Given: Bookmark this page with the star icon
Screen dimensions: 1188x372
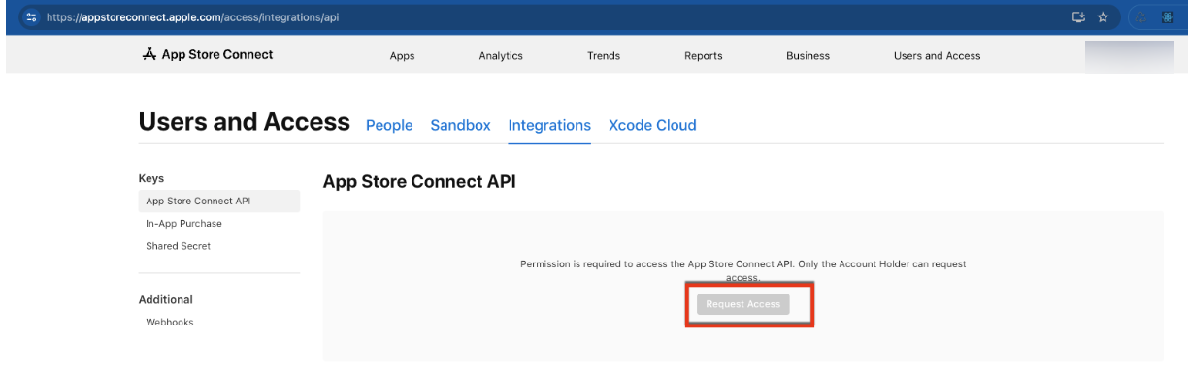Looking at the screenshot, I should coord(1103,17).
